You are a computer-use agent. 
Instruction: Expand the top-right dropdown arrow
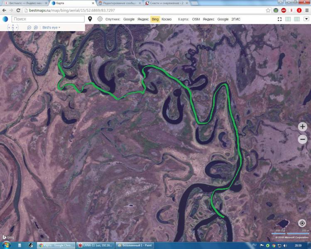pyautogui.click(x=306, y=19)
